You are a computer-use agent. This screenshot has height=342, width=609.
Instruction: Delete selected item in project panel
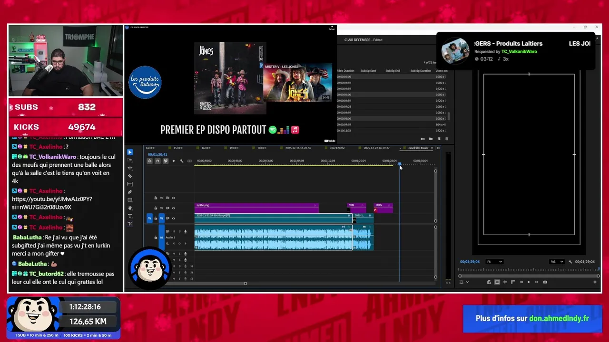tap(446, 139)
